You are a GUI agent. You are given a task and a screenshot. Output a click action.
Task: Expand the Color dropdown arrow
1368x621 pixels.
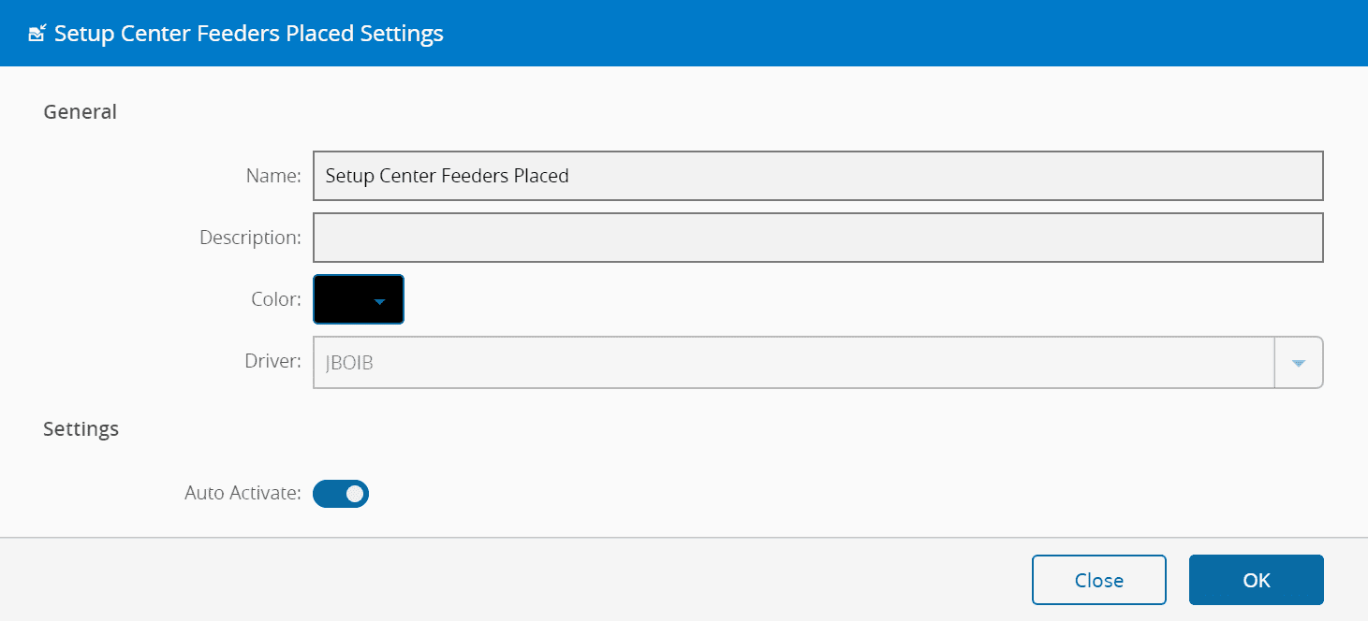pyautogui.click(x=379, y=301)
